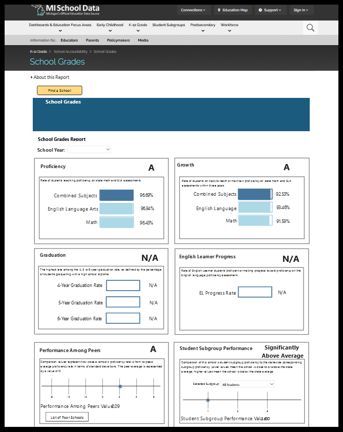
Task: Click the Performance Among Peers grade A
Action: click(x=153, y=349)
